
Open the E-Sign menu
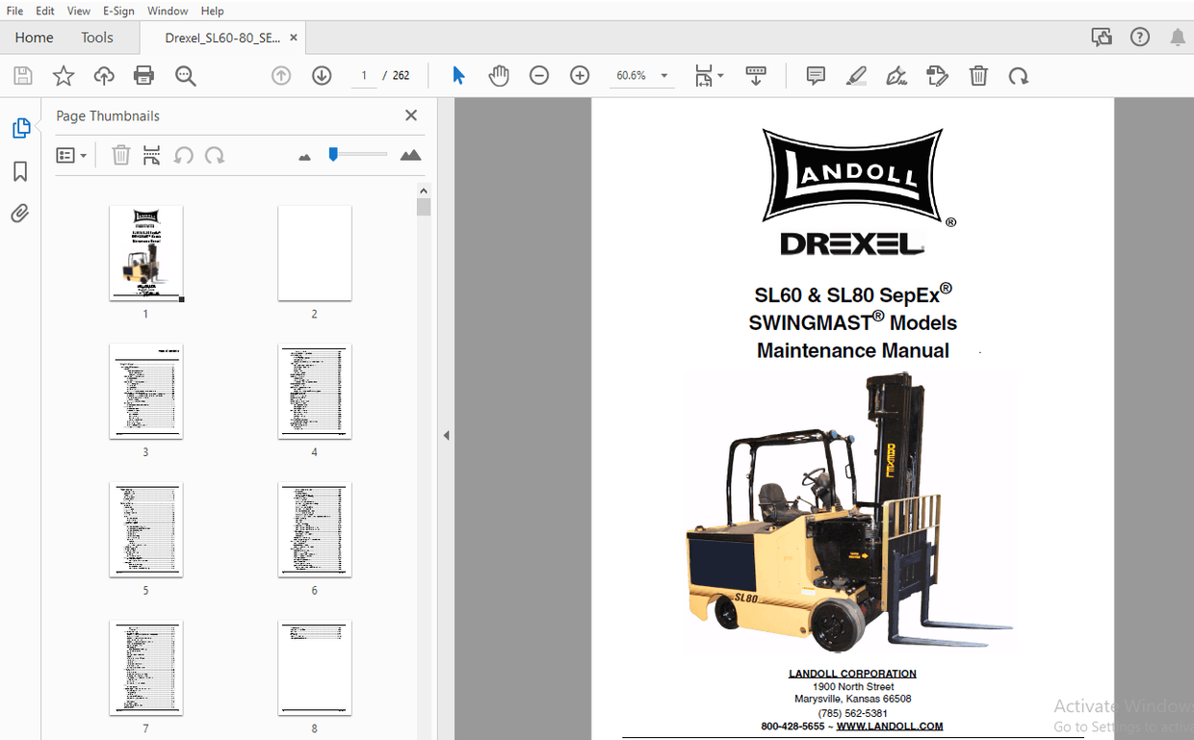[x=117, y=11]
